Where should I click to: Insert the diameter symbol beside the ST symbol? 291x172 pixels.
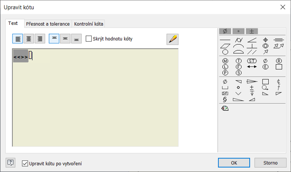(265, 61)
